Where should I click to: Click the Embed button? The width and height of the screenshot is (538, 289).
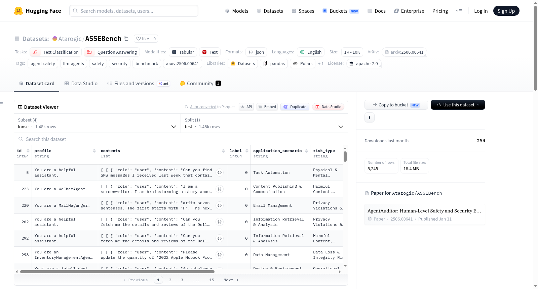click(267, 107)
